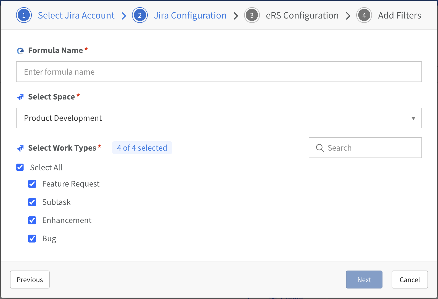Click the step 3 circle icon
The height and width of the screenshot is (299, 438).
(x=252, y=15)
